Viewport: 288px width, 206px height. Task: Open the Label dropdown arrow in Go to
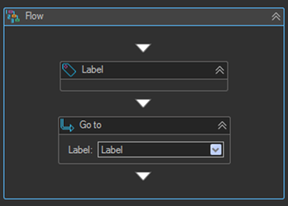[x=216, y=150]
